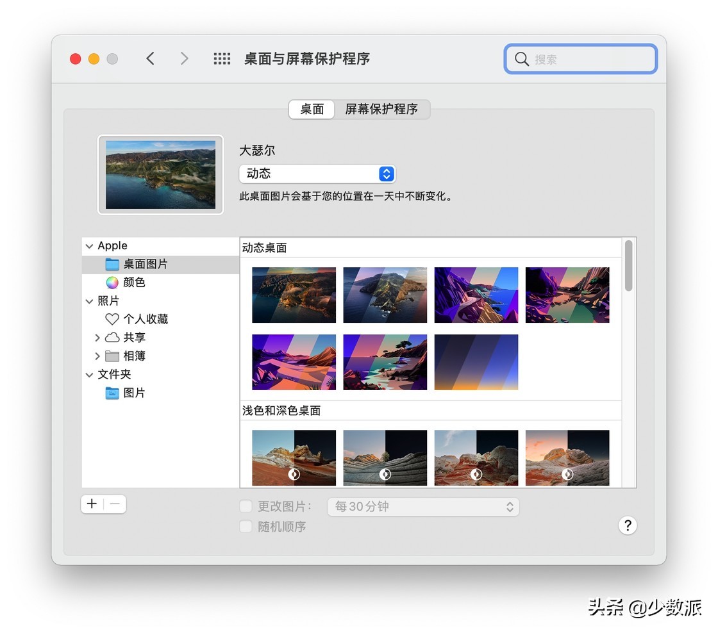Click the - button to remove a folder
718x633 pixels.
pyautogui.click(x=114, y=504)
